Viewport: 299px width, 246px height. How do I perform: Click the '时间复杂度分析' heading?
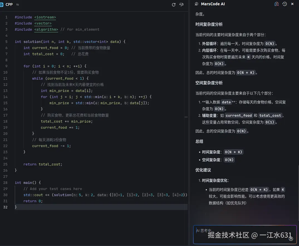coord(209,25)
